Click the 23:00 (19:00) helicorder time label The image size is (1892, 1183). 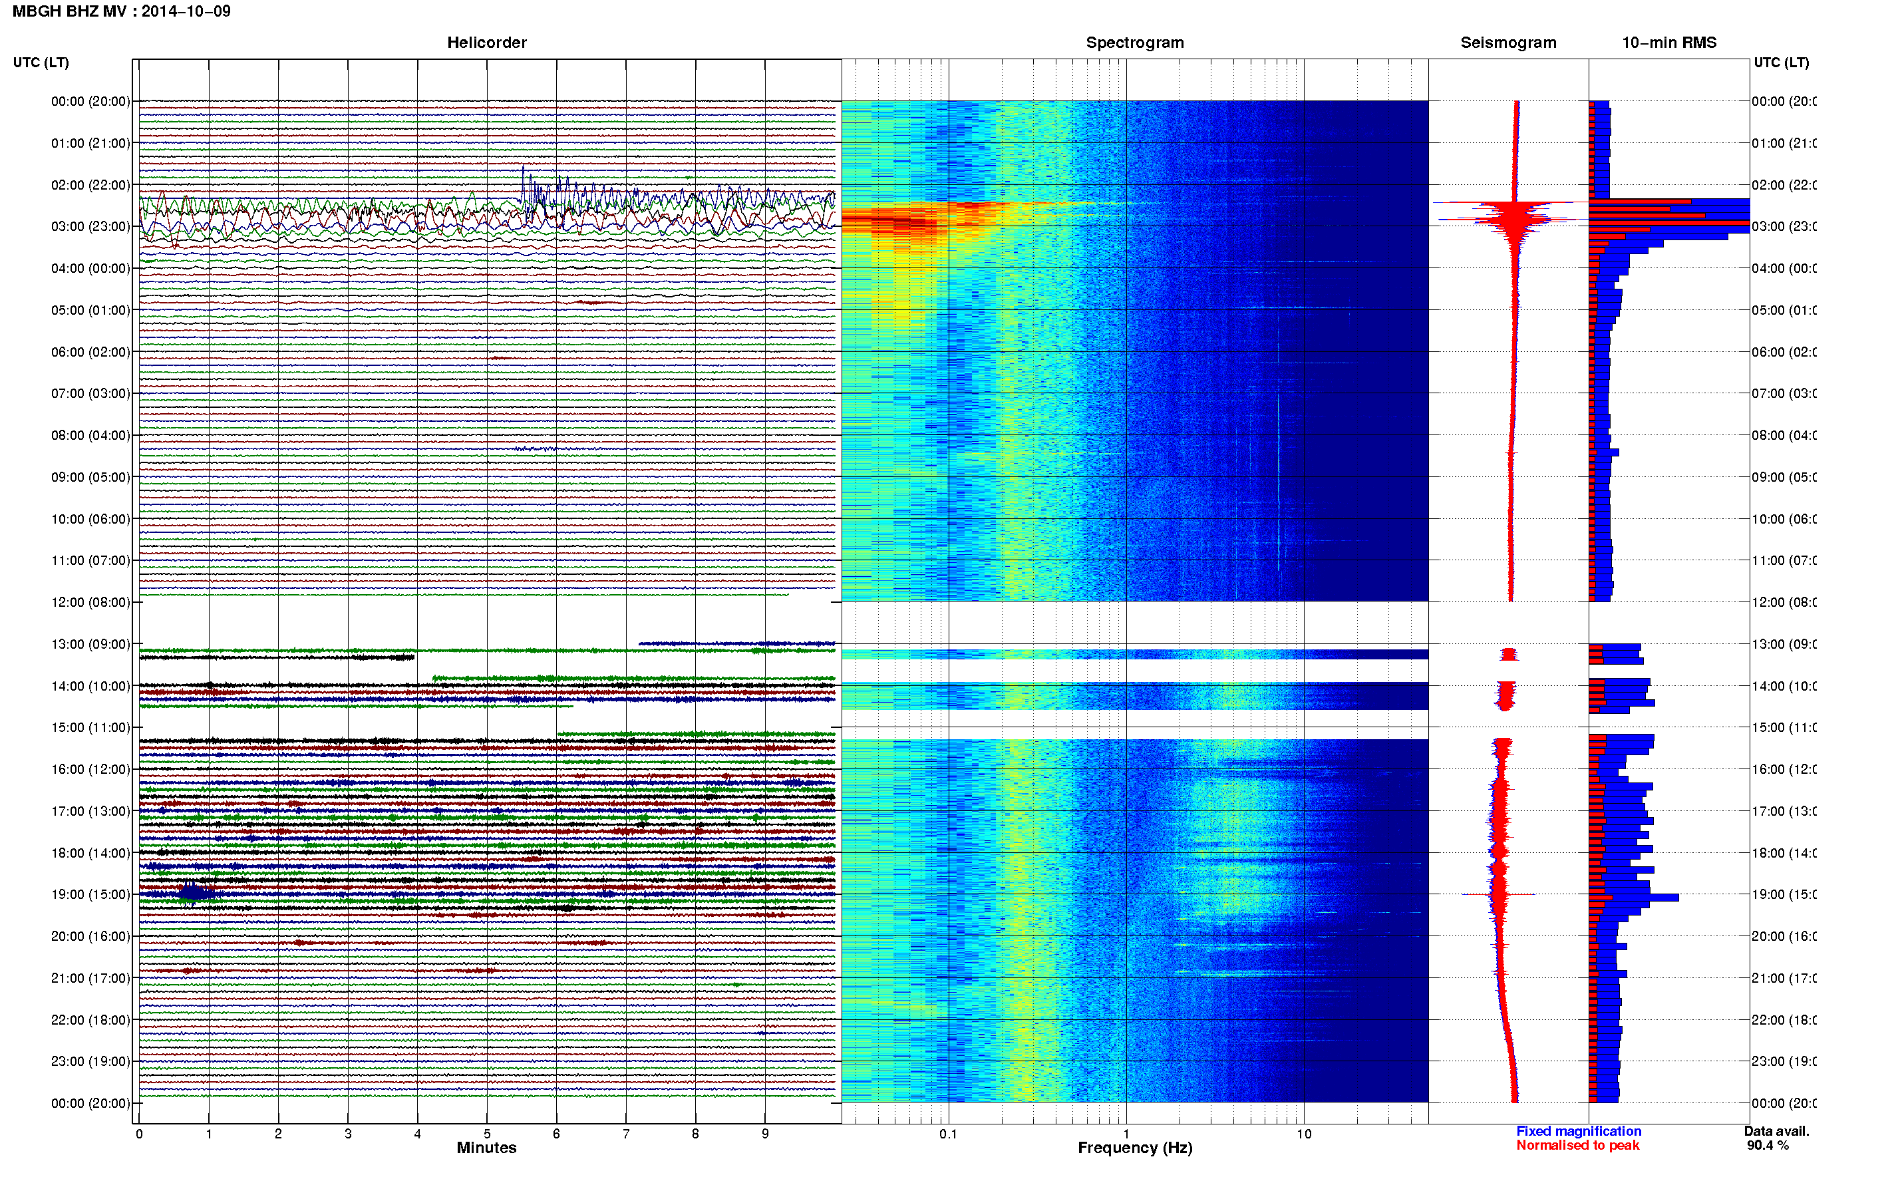tap(90, 1062)
